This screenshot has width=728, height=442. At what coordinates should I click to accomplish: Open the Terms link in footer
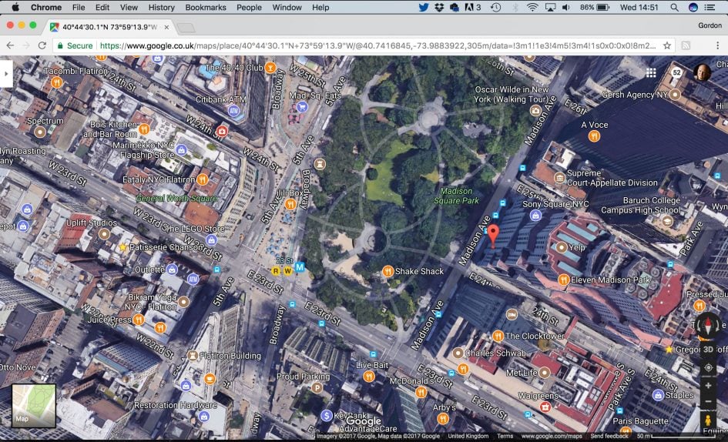click(505, 436)
